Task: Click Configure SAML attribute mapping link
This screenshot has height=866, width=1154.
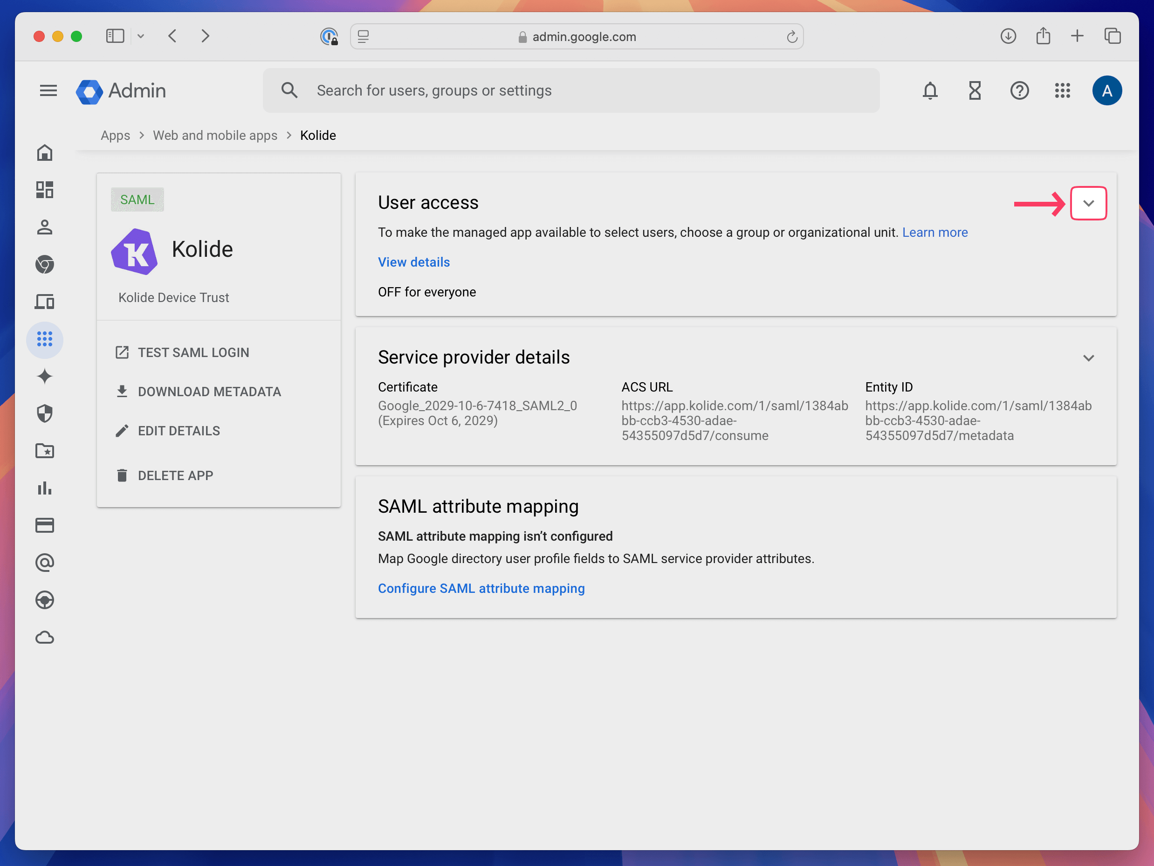Action: 481,589
